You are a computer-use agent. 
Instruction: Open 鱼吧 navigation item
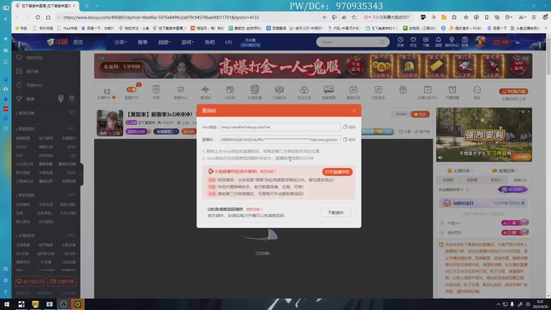pyautogui.click(x=209, y=42)
